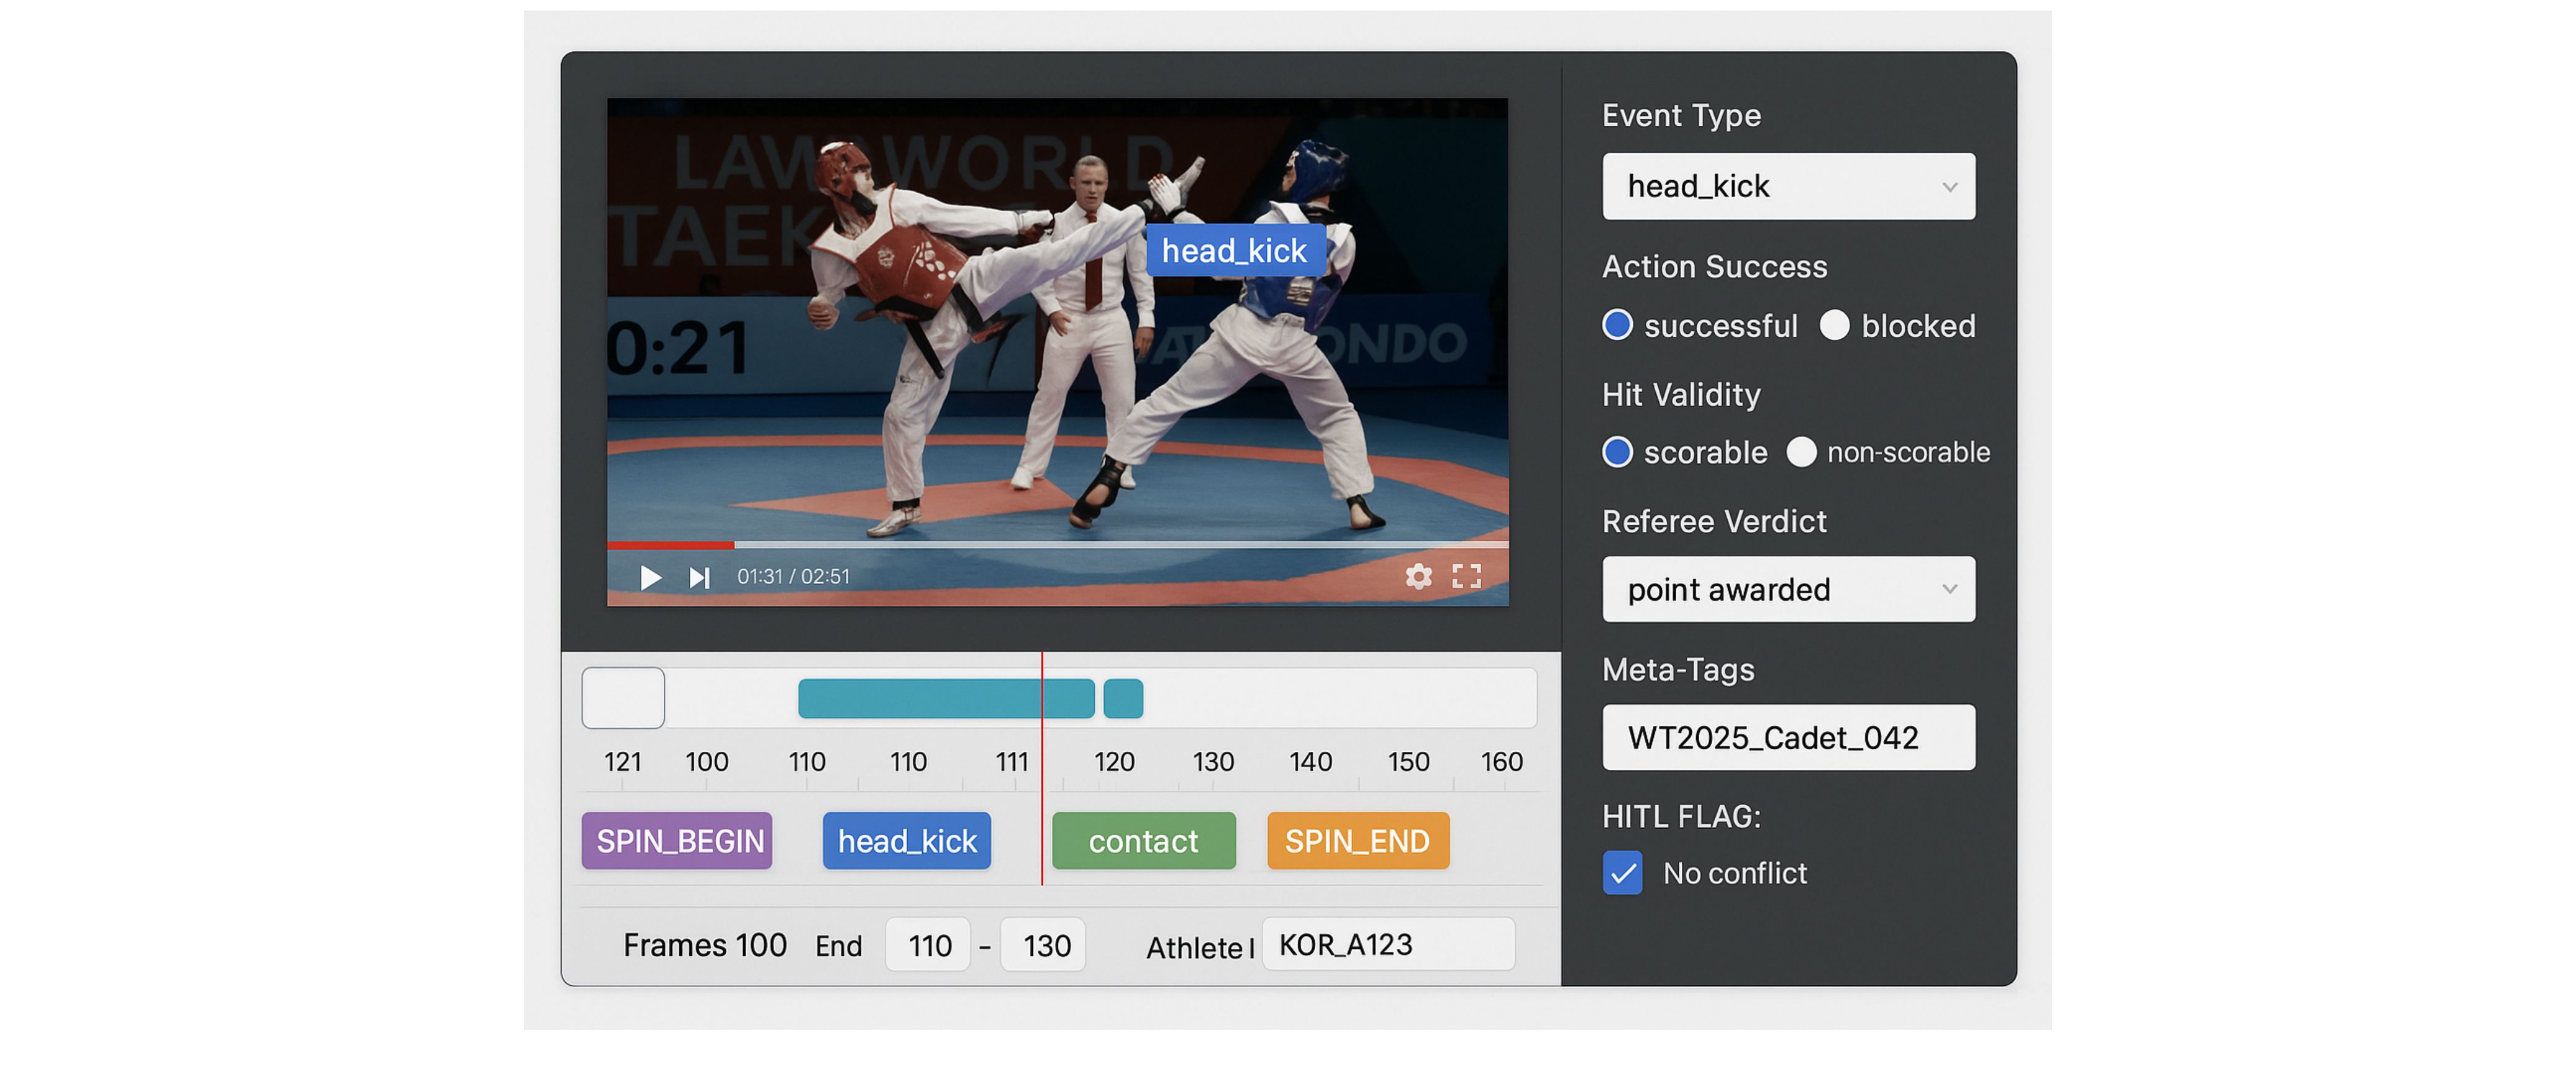Click the blue head_kick timeline tag

coord(906,841)
